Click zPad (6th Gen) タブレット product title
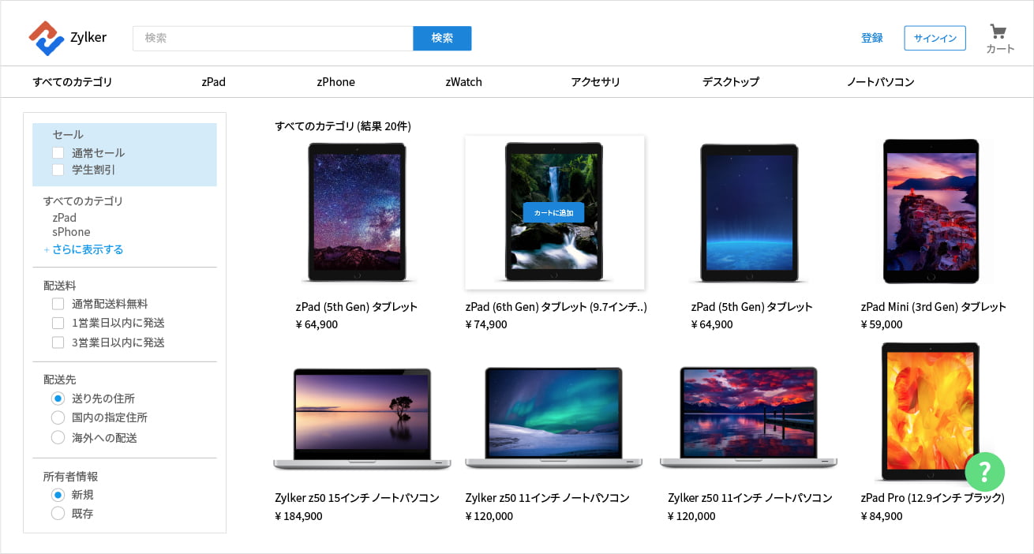1034x554 pixels. (556, 307)
